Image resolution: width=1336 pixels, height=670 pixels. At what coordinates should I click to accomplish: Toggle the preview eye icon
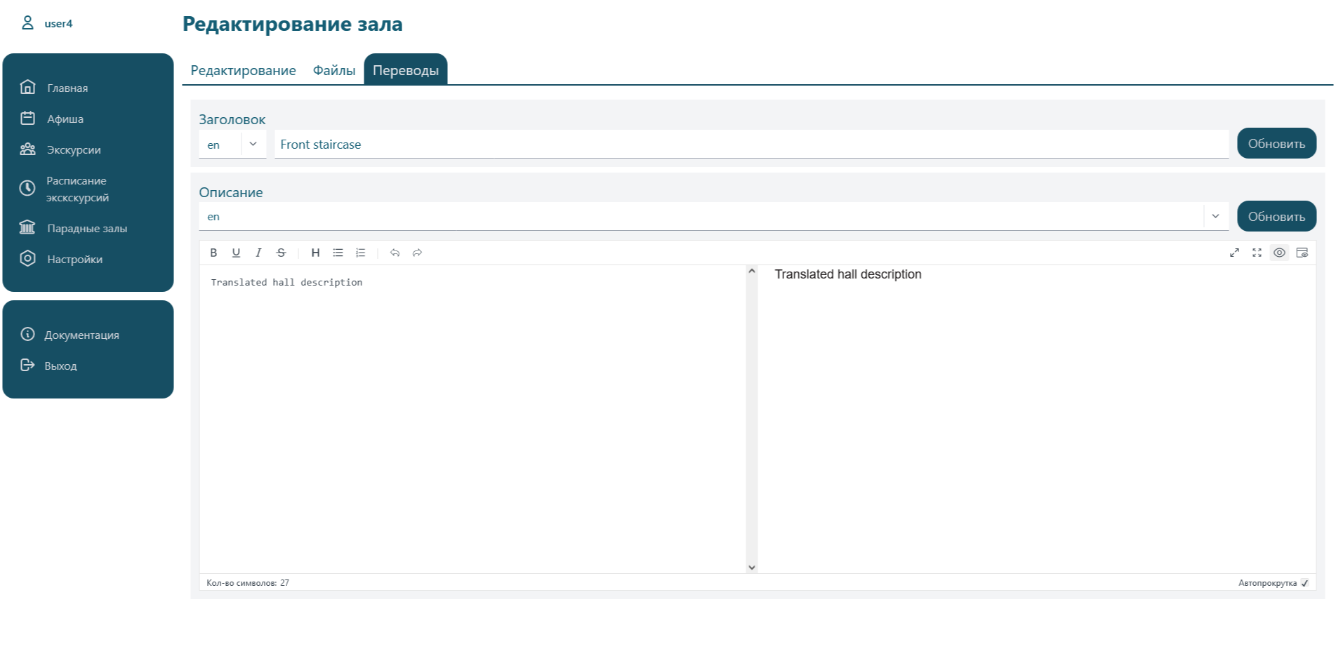(1279, 253)
